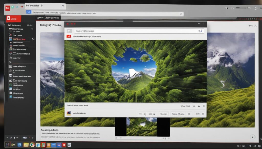
Task: Click the green circular icon beside the red app logo
Action: pyautogui.click(x=13, y=7)
